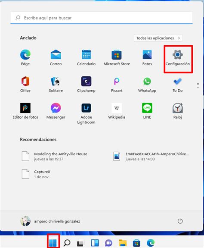Viewport: 204px width, 248px height.
Task: Open the Fotos app
Action: coord(147,58)
